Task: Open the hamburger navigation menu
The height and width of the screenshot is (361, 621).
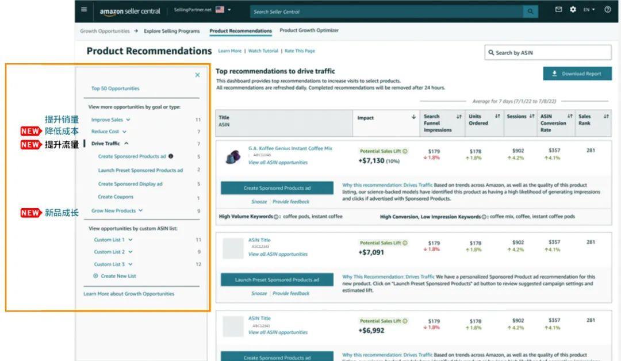Action: click(x=84, y=10)
